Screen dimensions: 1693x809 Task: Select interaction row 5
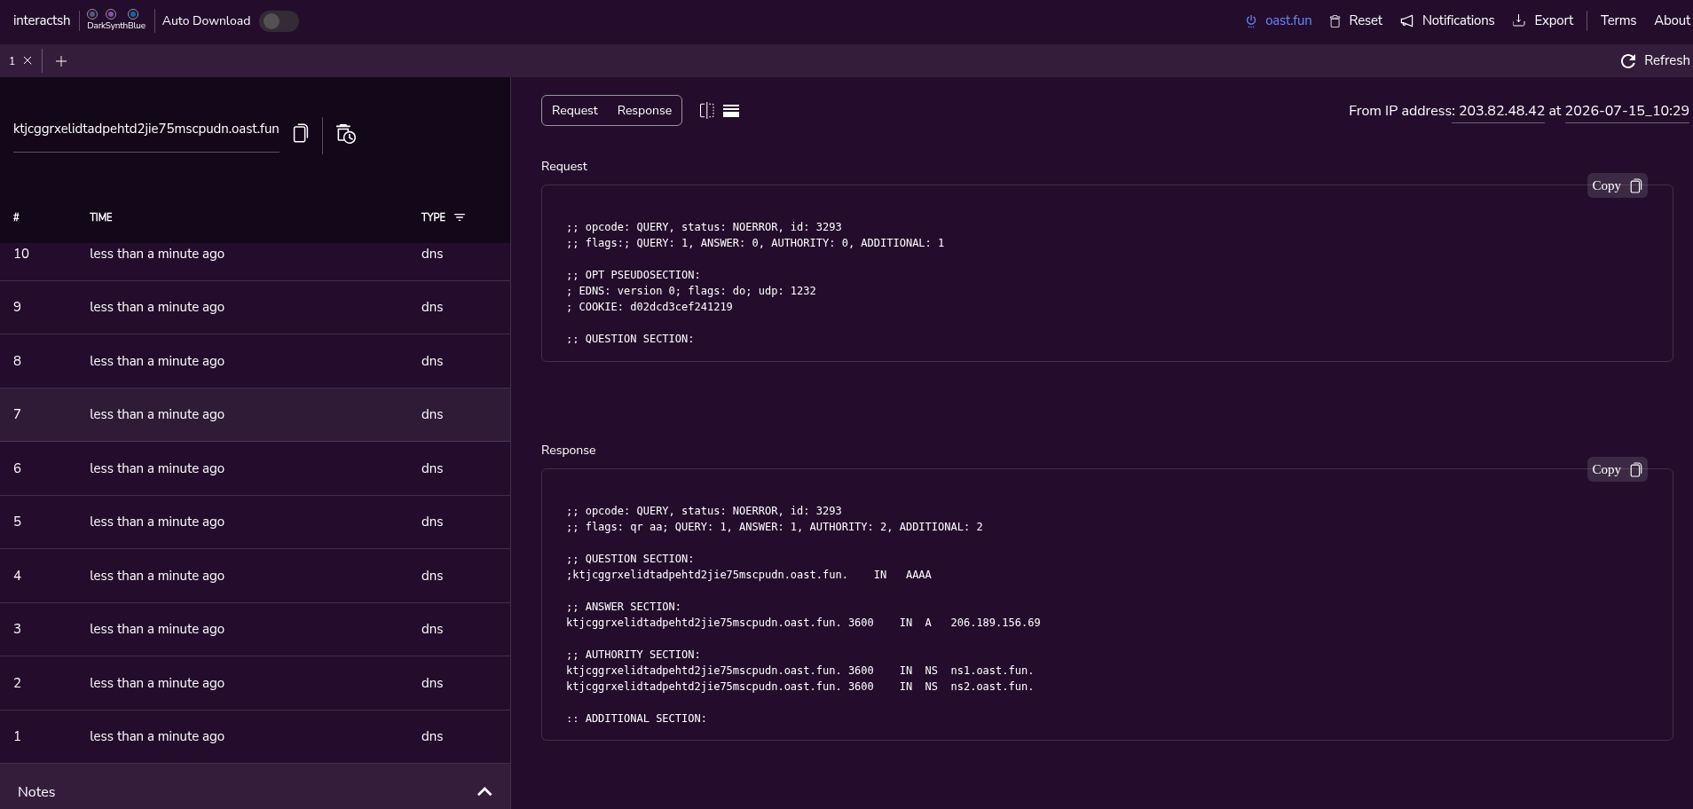coord(255,522)
